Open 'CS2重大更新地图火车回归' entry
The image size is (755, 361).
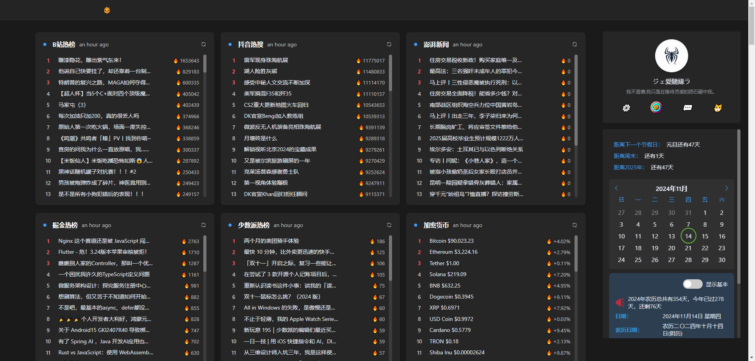tap(276, 105)
